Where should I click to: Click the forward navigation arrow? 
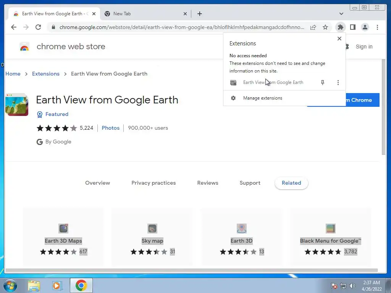click(x=26, y=27)
